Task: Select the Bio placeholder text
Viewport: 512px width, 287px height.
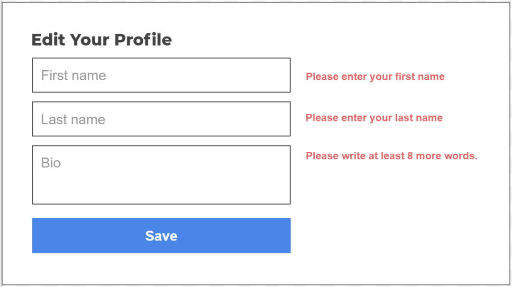Action: [51, 163]
